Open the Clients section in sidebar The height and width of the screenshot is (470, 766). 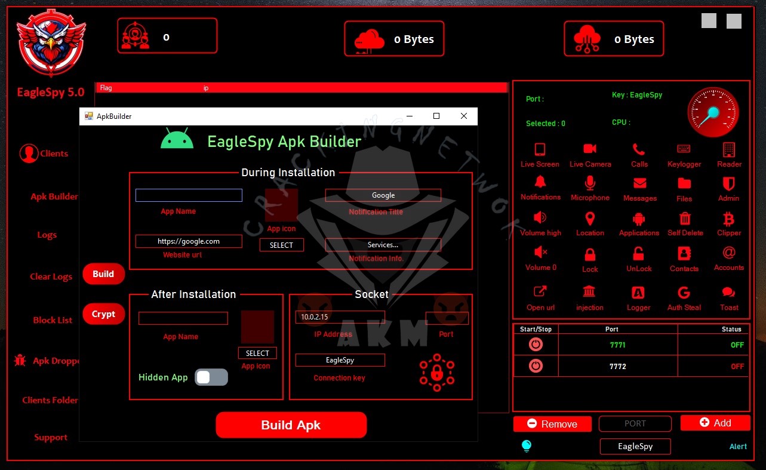45,153
